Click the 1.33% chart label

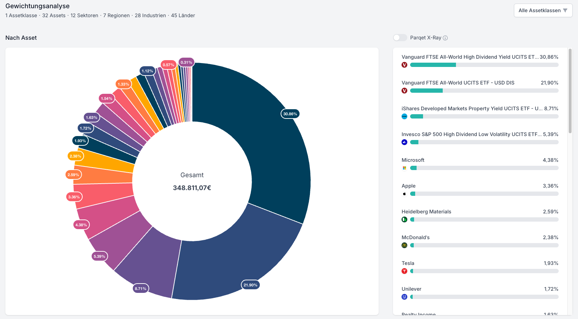123,84
